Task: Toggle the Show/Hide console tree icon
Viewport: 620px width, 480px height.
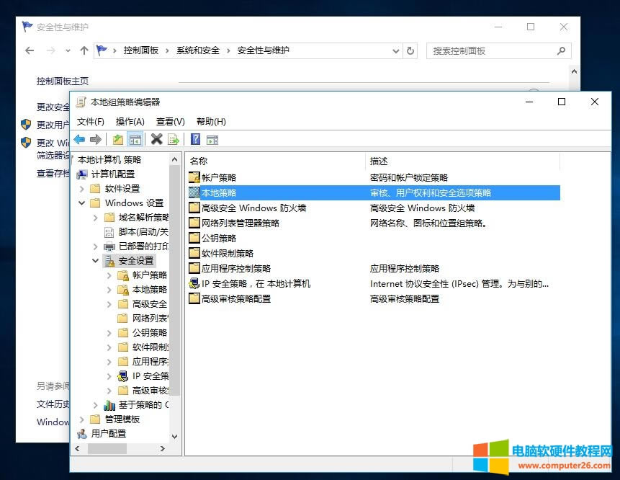Action: click(135, 138)
